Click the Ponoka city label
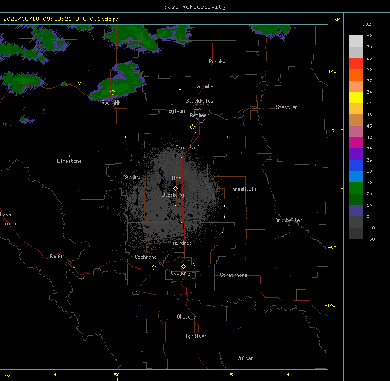Viewport: 390px width, 381px height. pyautogui.click(x=217, y=62)
